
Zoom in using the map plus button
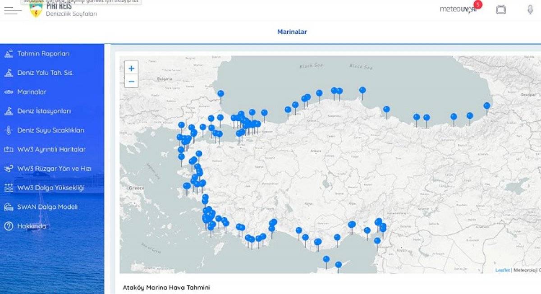(131, 68)
